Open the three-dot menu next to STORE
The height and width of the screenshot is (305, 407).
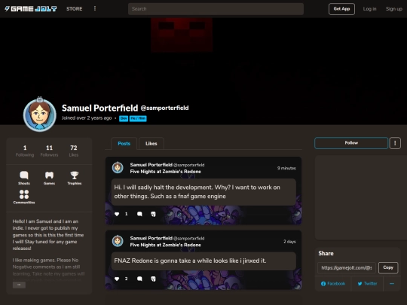pos(95,8)
